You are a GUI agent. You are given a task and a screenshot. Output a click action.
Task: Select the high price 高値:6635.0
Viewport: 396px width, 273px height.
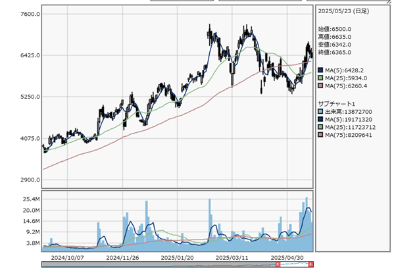335,37
